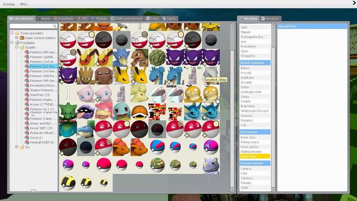Open the Eevee SNPC (15) spawnlist

point(41,128)
